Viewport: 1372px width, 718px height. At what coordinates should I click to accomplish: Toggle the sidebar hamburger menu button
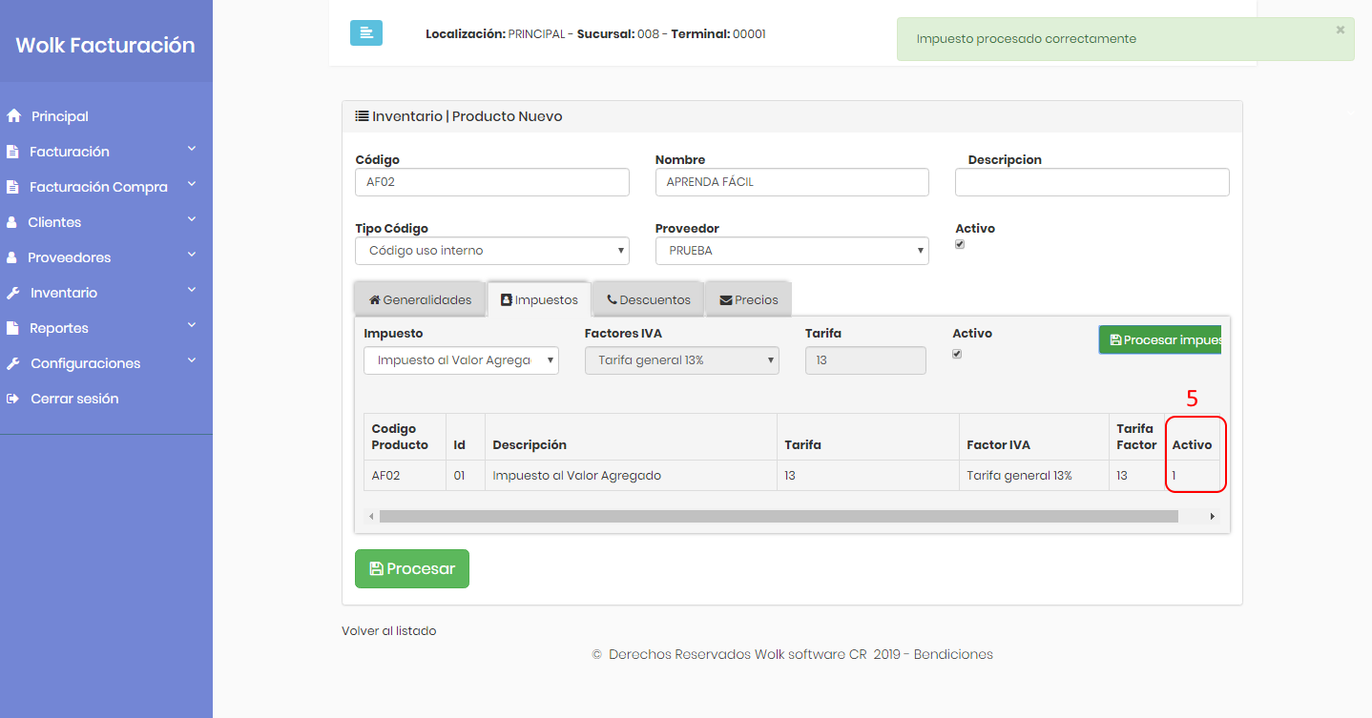coord(366,33)
